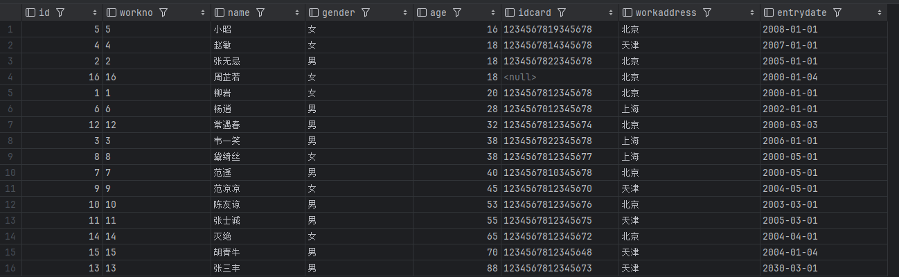899x277 pixels.
Task: Click the gender column filter icon
Action: pyautogui.click(x=365, y=12)
